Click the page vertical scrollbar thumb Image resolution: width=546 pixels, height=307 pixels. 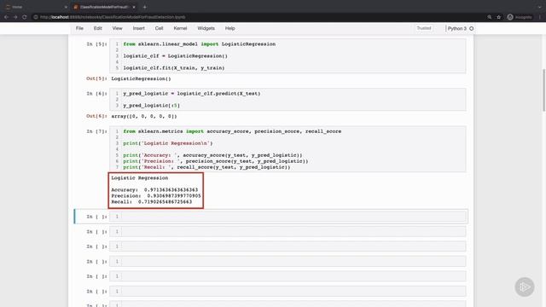(x=544, y=90)
